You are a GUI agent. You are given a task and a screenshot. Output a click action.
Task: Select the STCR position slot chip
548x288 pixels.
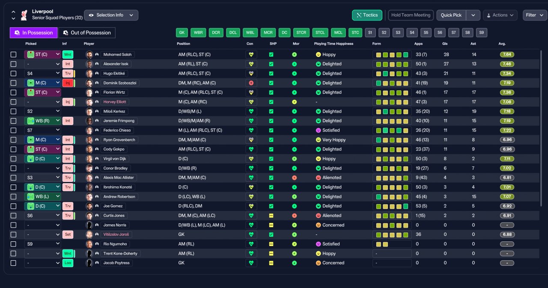point(301,33)
